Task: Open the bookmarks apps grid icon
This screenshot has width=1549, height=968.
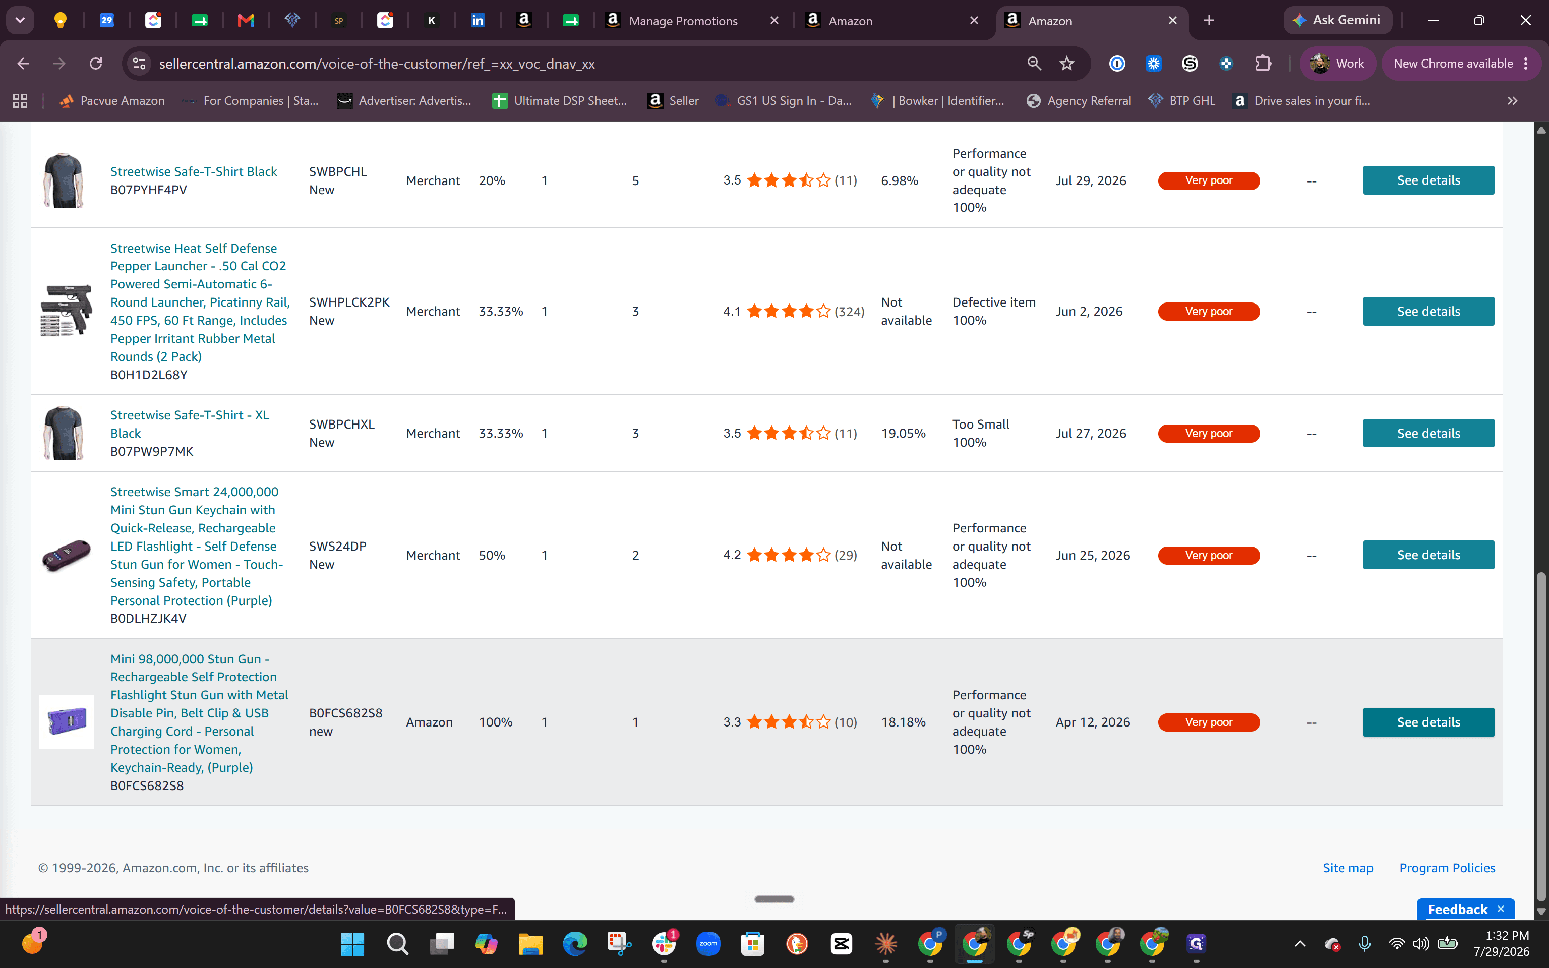Action: coord(20,100)
